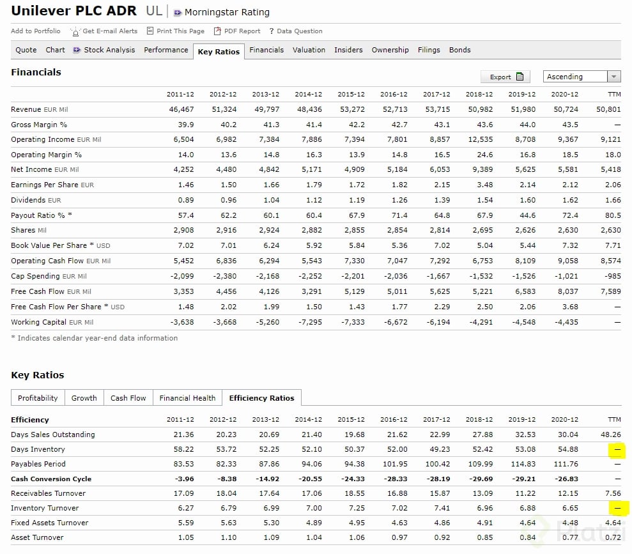Image resolution: width=632 pixels, height=554 pixels.
Task: Click the Print This Page icon
Action: click(x=150, y=31)
